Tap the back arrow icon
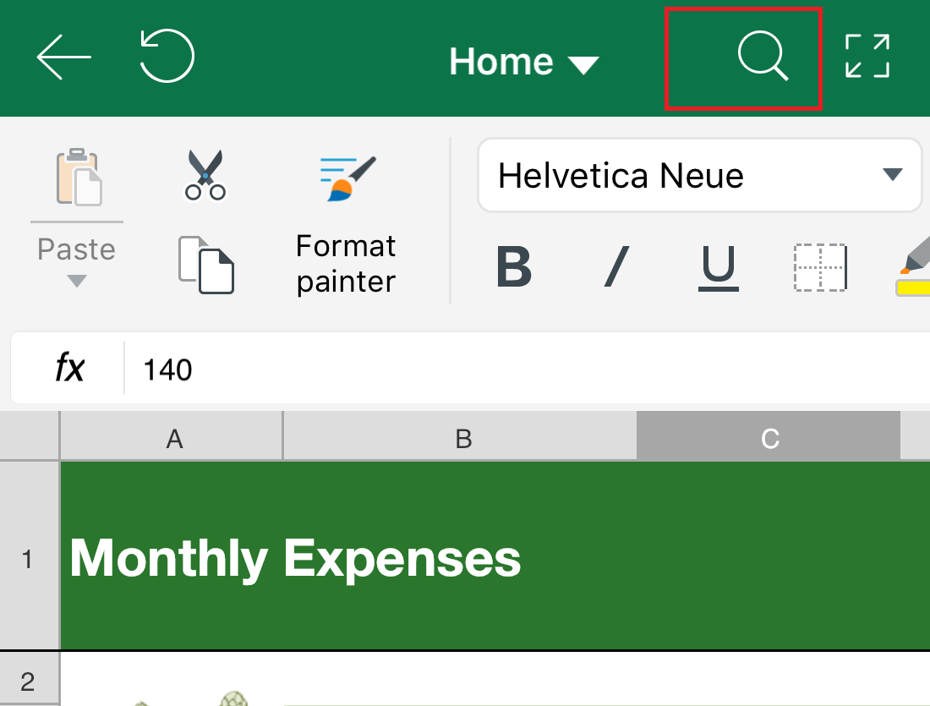The width and height of the screenshot is (930, 706). 63,57
